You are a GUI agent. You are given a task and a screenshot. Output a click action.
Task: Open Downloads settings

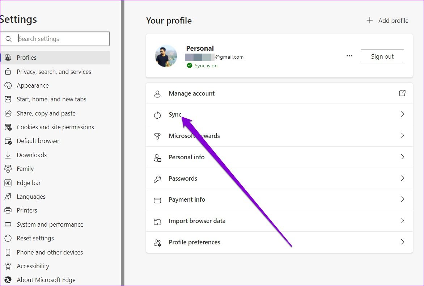click(55, 155)
